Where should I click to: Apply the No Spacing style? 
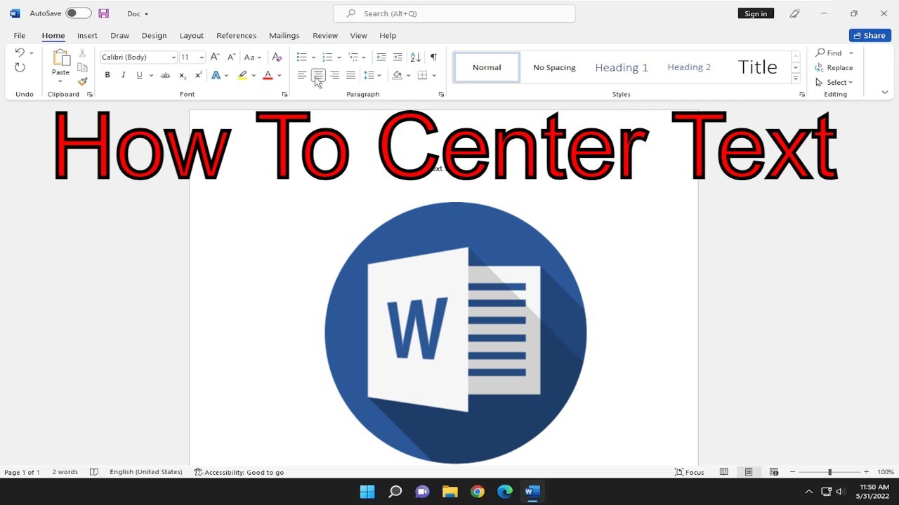tap(554, 67)
